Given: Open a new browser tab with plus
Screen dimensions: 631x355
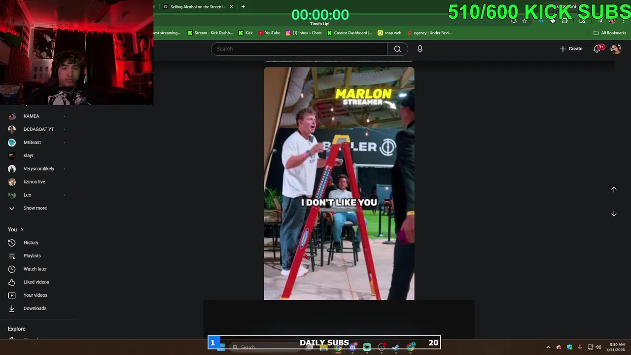Looking at the screenshot, I should [x=243, y=7].
